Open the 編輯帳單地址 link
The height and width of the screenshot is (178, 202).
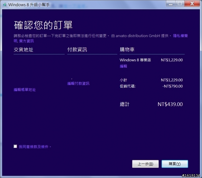point(25,90)
